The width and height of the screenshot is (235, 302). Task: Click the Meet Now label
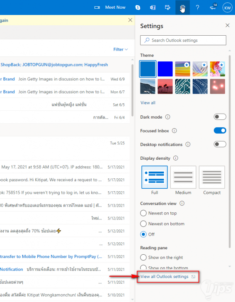[x=115, y=7]
